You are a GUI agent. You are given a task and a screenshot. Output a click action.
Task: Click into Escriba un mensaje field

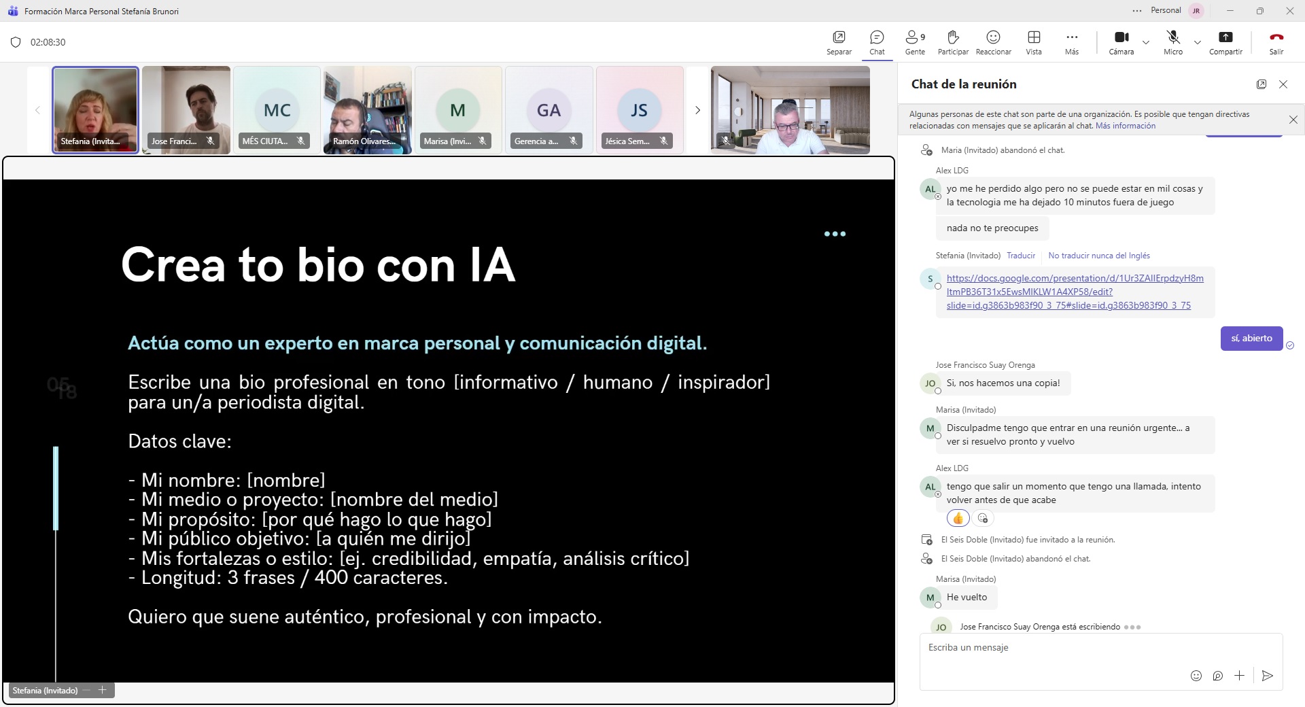pyautogui.click(x=1087, y=648)
